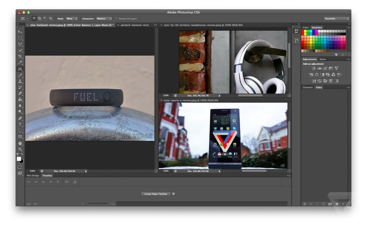
Task: Select the Path Selection tool
Action: (20, 130)
